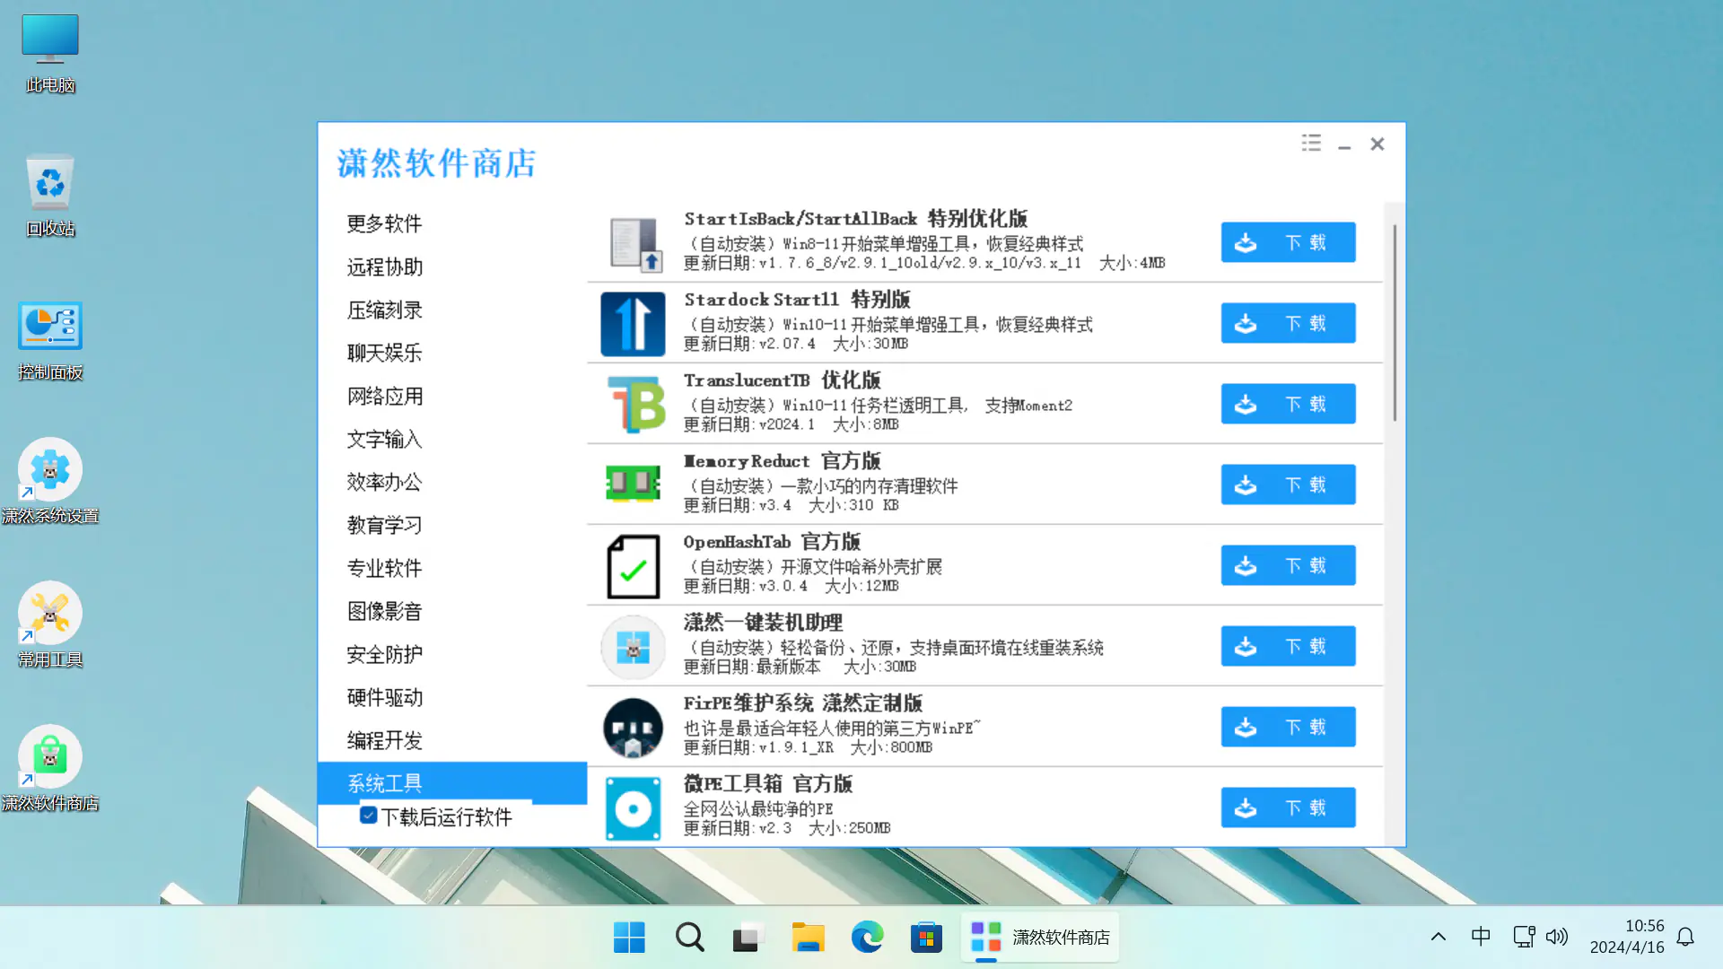
Task: Click the Stardock Start11 app icon
Action: [x=633, y=324]
